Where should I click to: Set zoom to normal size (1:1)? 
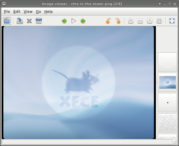point(150,21)
